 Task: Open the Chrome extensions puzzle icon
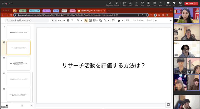[x=159, y=15]
